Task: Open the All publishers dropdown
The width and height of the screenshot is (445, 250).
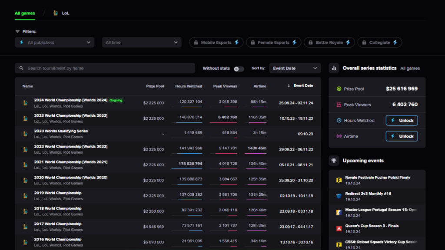Action: click(54, 43)
